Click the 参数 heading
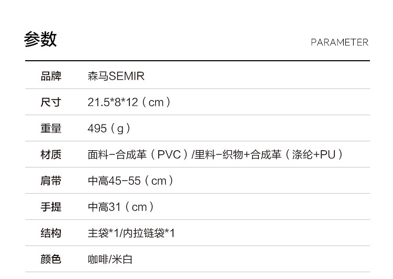393x279 pixels. [x=40, y=40]
